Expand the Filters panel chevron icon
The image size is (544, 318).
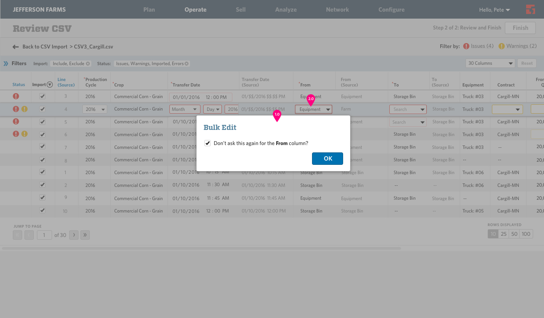6,64
